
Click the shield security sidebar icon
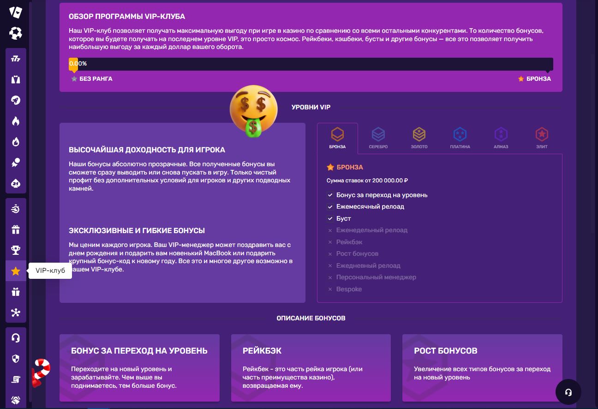(x=16, y=359)
